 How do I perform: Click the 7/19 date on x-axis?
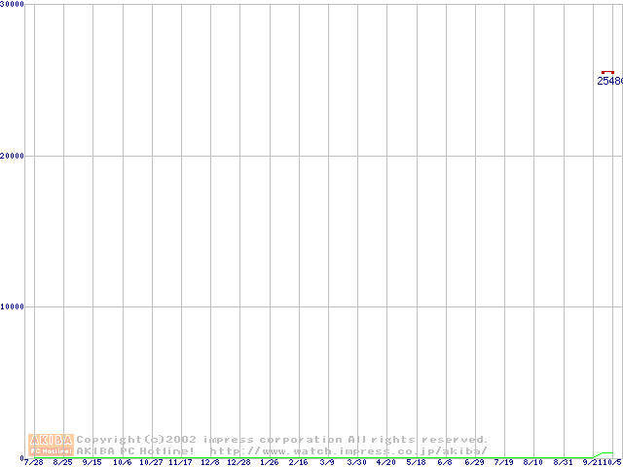(503, 462)
